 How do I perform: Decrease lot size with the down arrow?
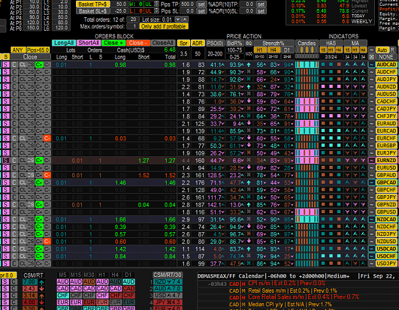(x=178, y=19)
